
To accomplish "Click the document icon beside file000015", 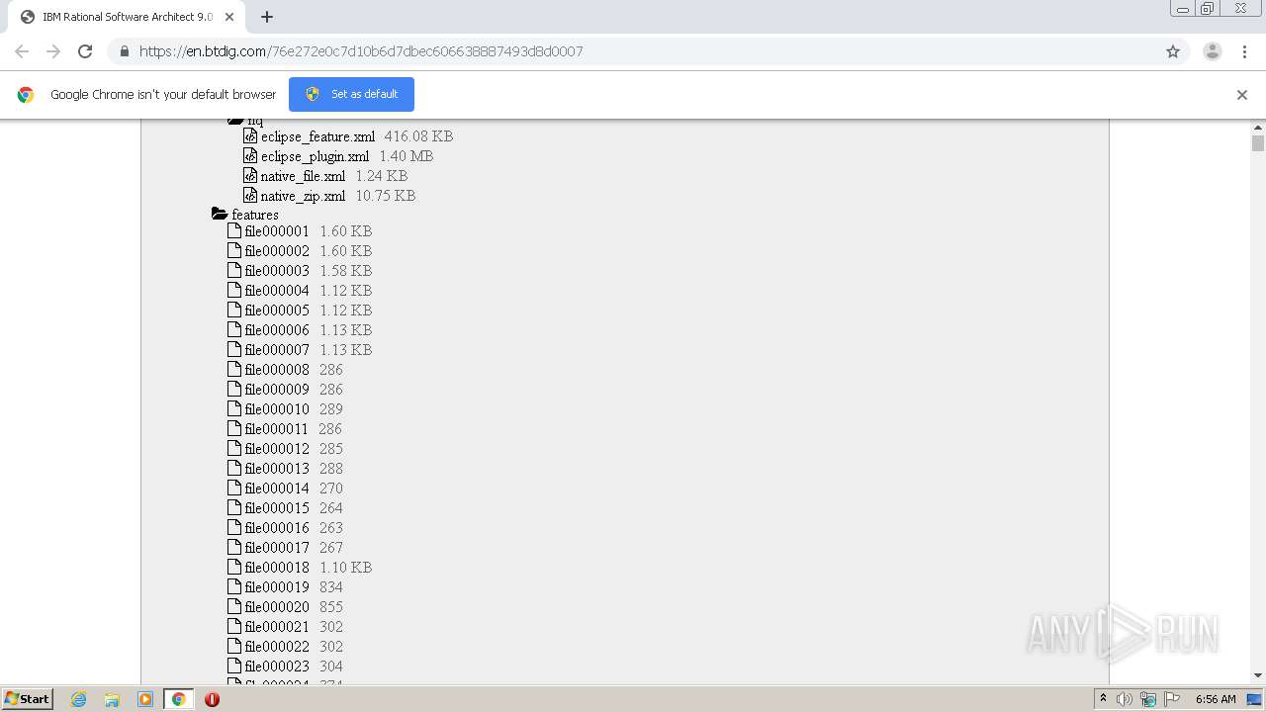I will tap(234, 507).
